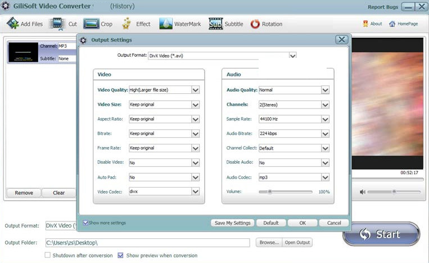The width and height of the screenshot is (429, 263).
Task: Open the Auto Pad dropdown
Action: pyautogui.click(x=195, y=177)
